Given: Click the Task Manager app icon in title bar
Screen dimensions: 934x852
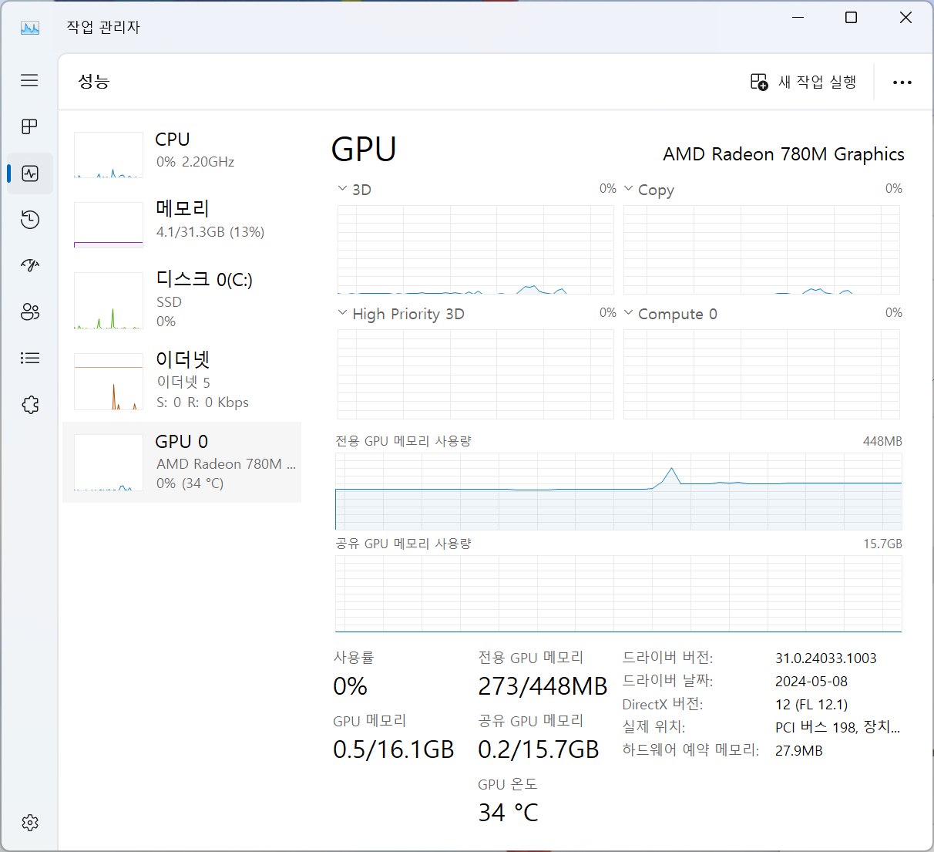Looking at the screenshot, I should [29, 28].
